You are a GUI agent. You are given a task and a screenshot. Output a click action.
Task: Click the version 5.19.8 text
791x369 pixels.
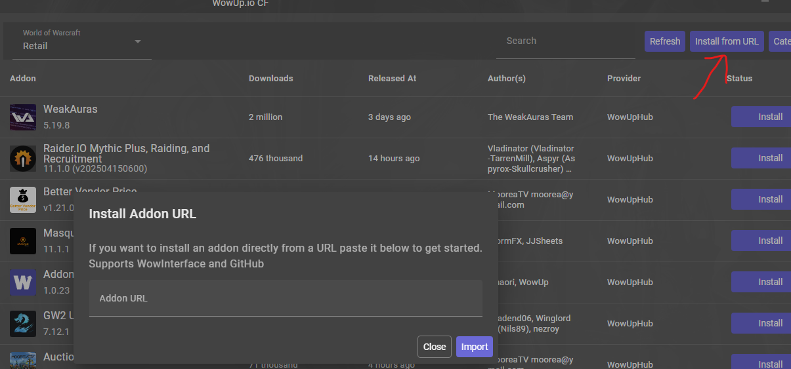pos(56,125)
